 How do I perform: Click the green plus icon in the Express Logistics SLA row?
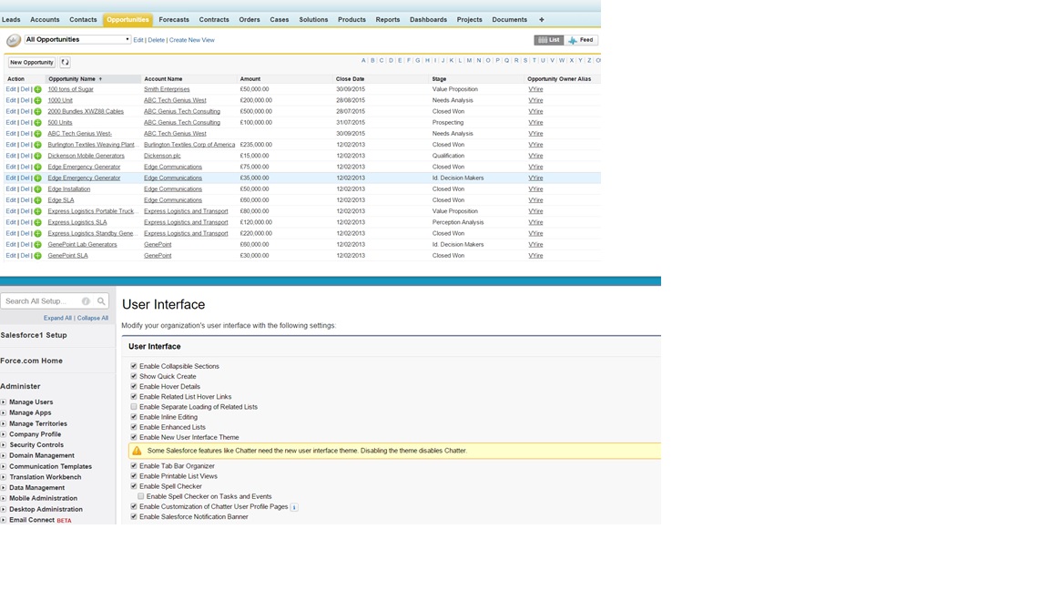(x=38, y=223)
